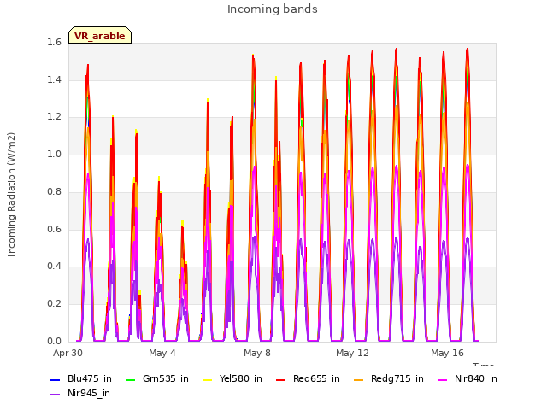Click the Incoming Radiation (W/m2) axis label
Image resolution: width=547 pixels, height=410 pixels.
click(11, 195)
